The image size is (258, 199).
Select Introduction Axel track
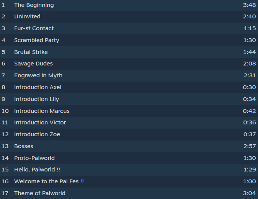129,87
